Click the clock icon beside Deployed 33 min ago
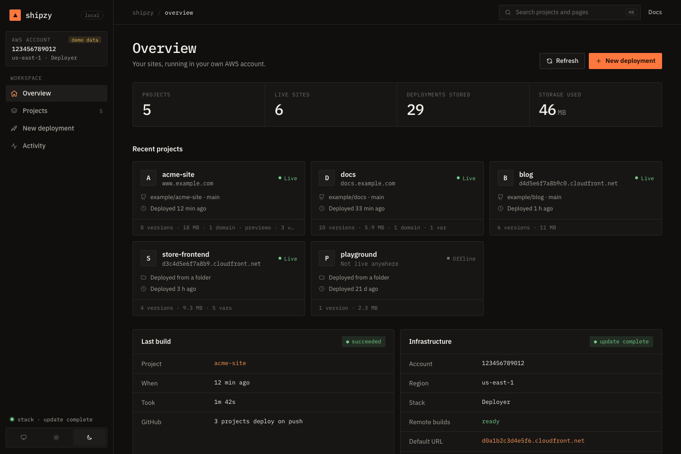The image size is (681, 454). tap(322, 209)
